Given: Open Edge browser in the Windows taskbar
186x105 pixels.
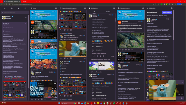Looking at the screenshot, I should 85,103.
